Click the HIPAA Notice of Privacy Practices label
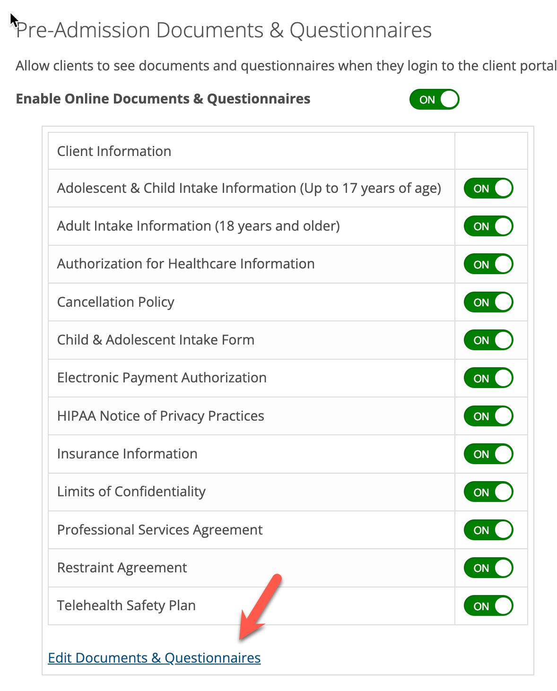 point(160,416)
